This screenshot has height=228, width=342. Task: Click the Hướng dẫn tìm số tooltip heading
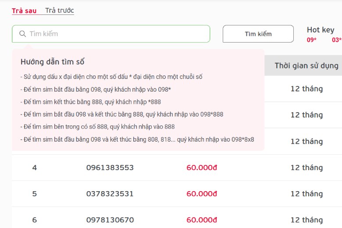pos(52,62)
